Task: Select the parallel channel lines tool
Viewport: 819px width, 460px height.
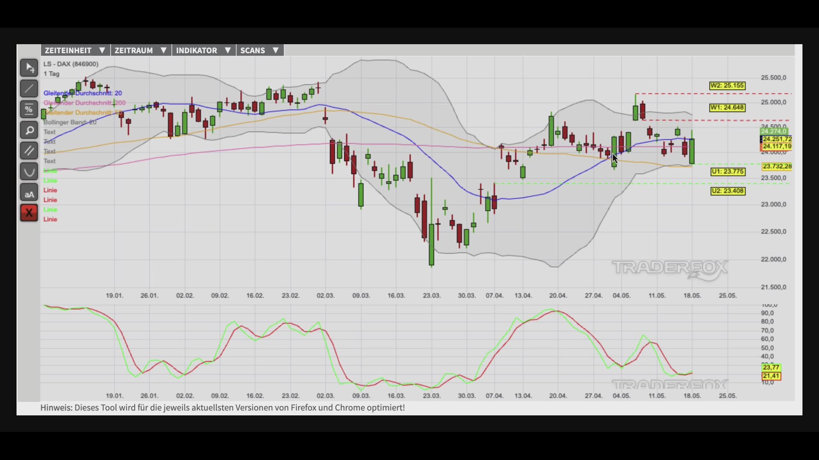Action: (29, 151)
